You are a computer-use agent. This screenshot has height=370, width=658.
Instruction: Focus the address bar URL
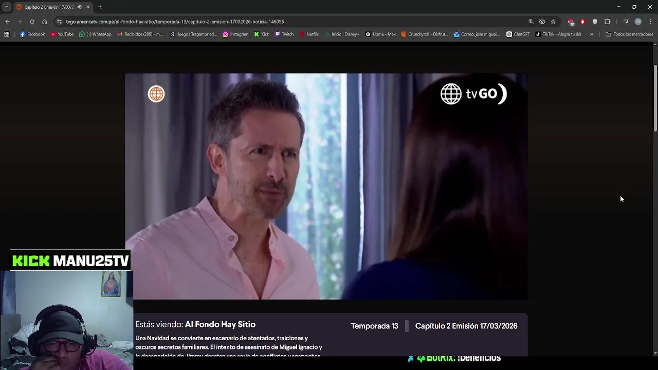pyautogui.click(x=175, y=22)
